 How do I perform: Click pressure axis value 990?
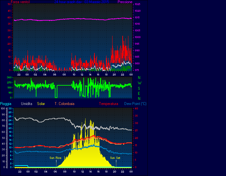click(x=137, y=50)
